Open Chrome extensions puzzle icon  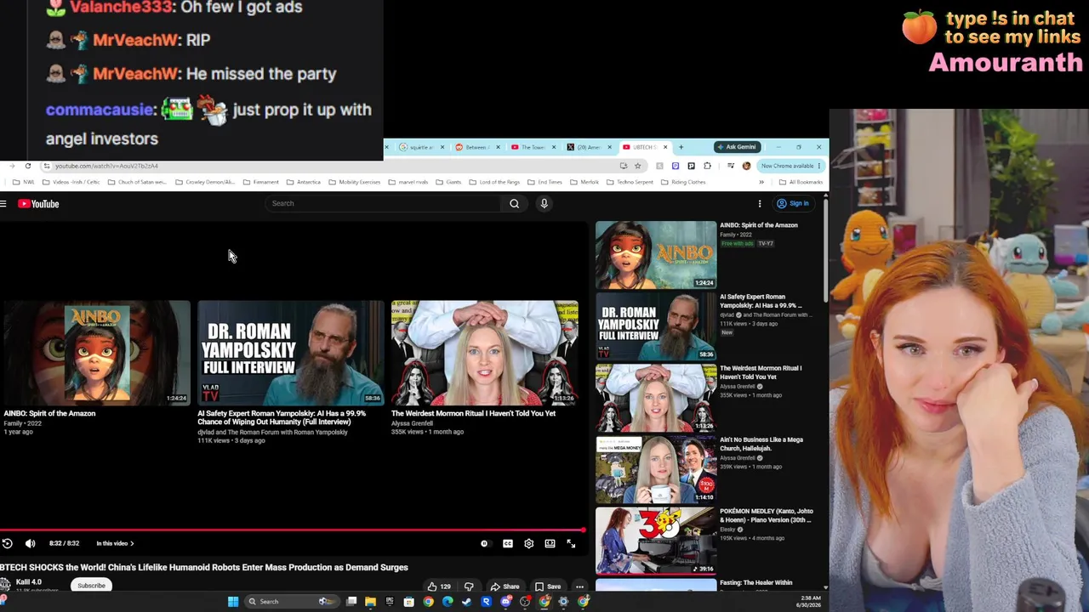(707, 166)
